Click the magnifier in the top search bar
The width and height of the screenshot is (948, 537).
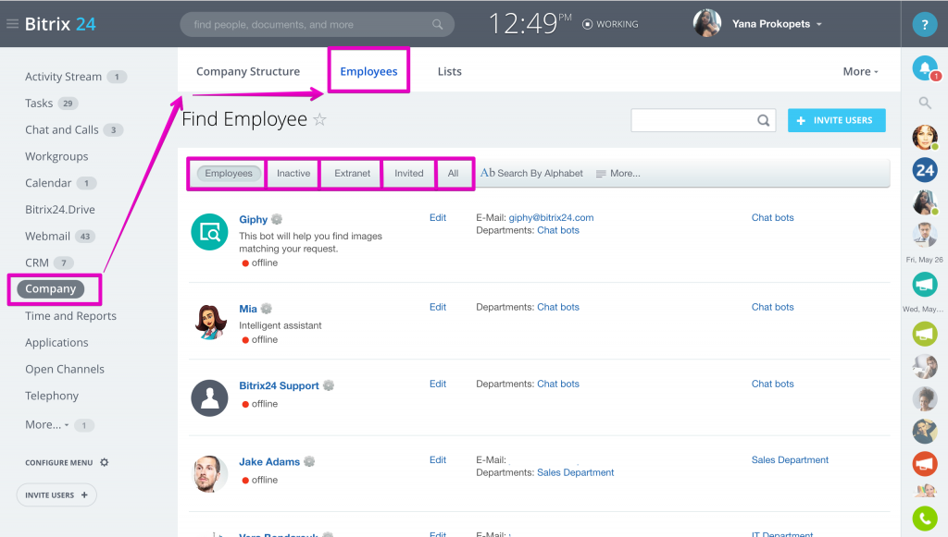[437, 25]
